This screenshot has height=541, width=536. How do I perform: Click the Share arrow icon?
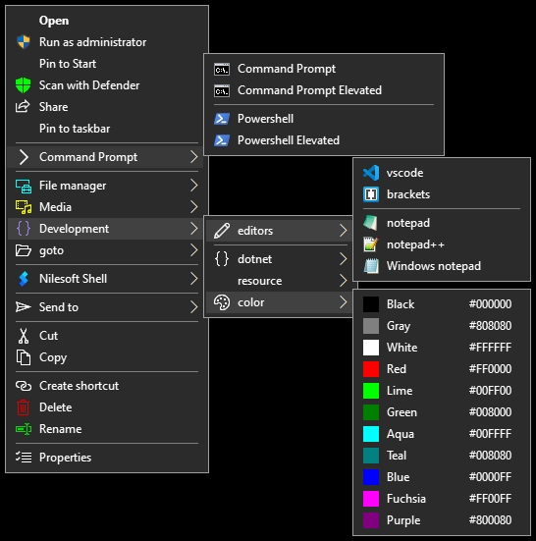click(x=23, y=107)
